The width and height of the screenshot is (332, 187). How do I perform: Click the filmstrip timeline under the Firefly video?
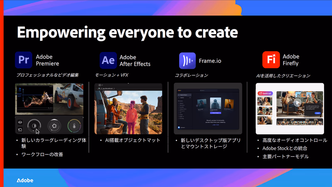point(300,122)
